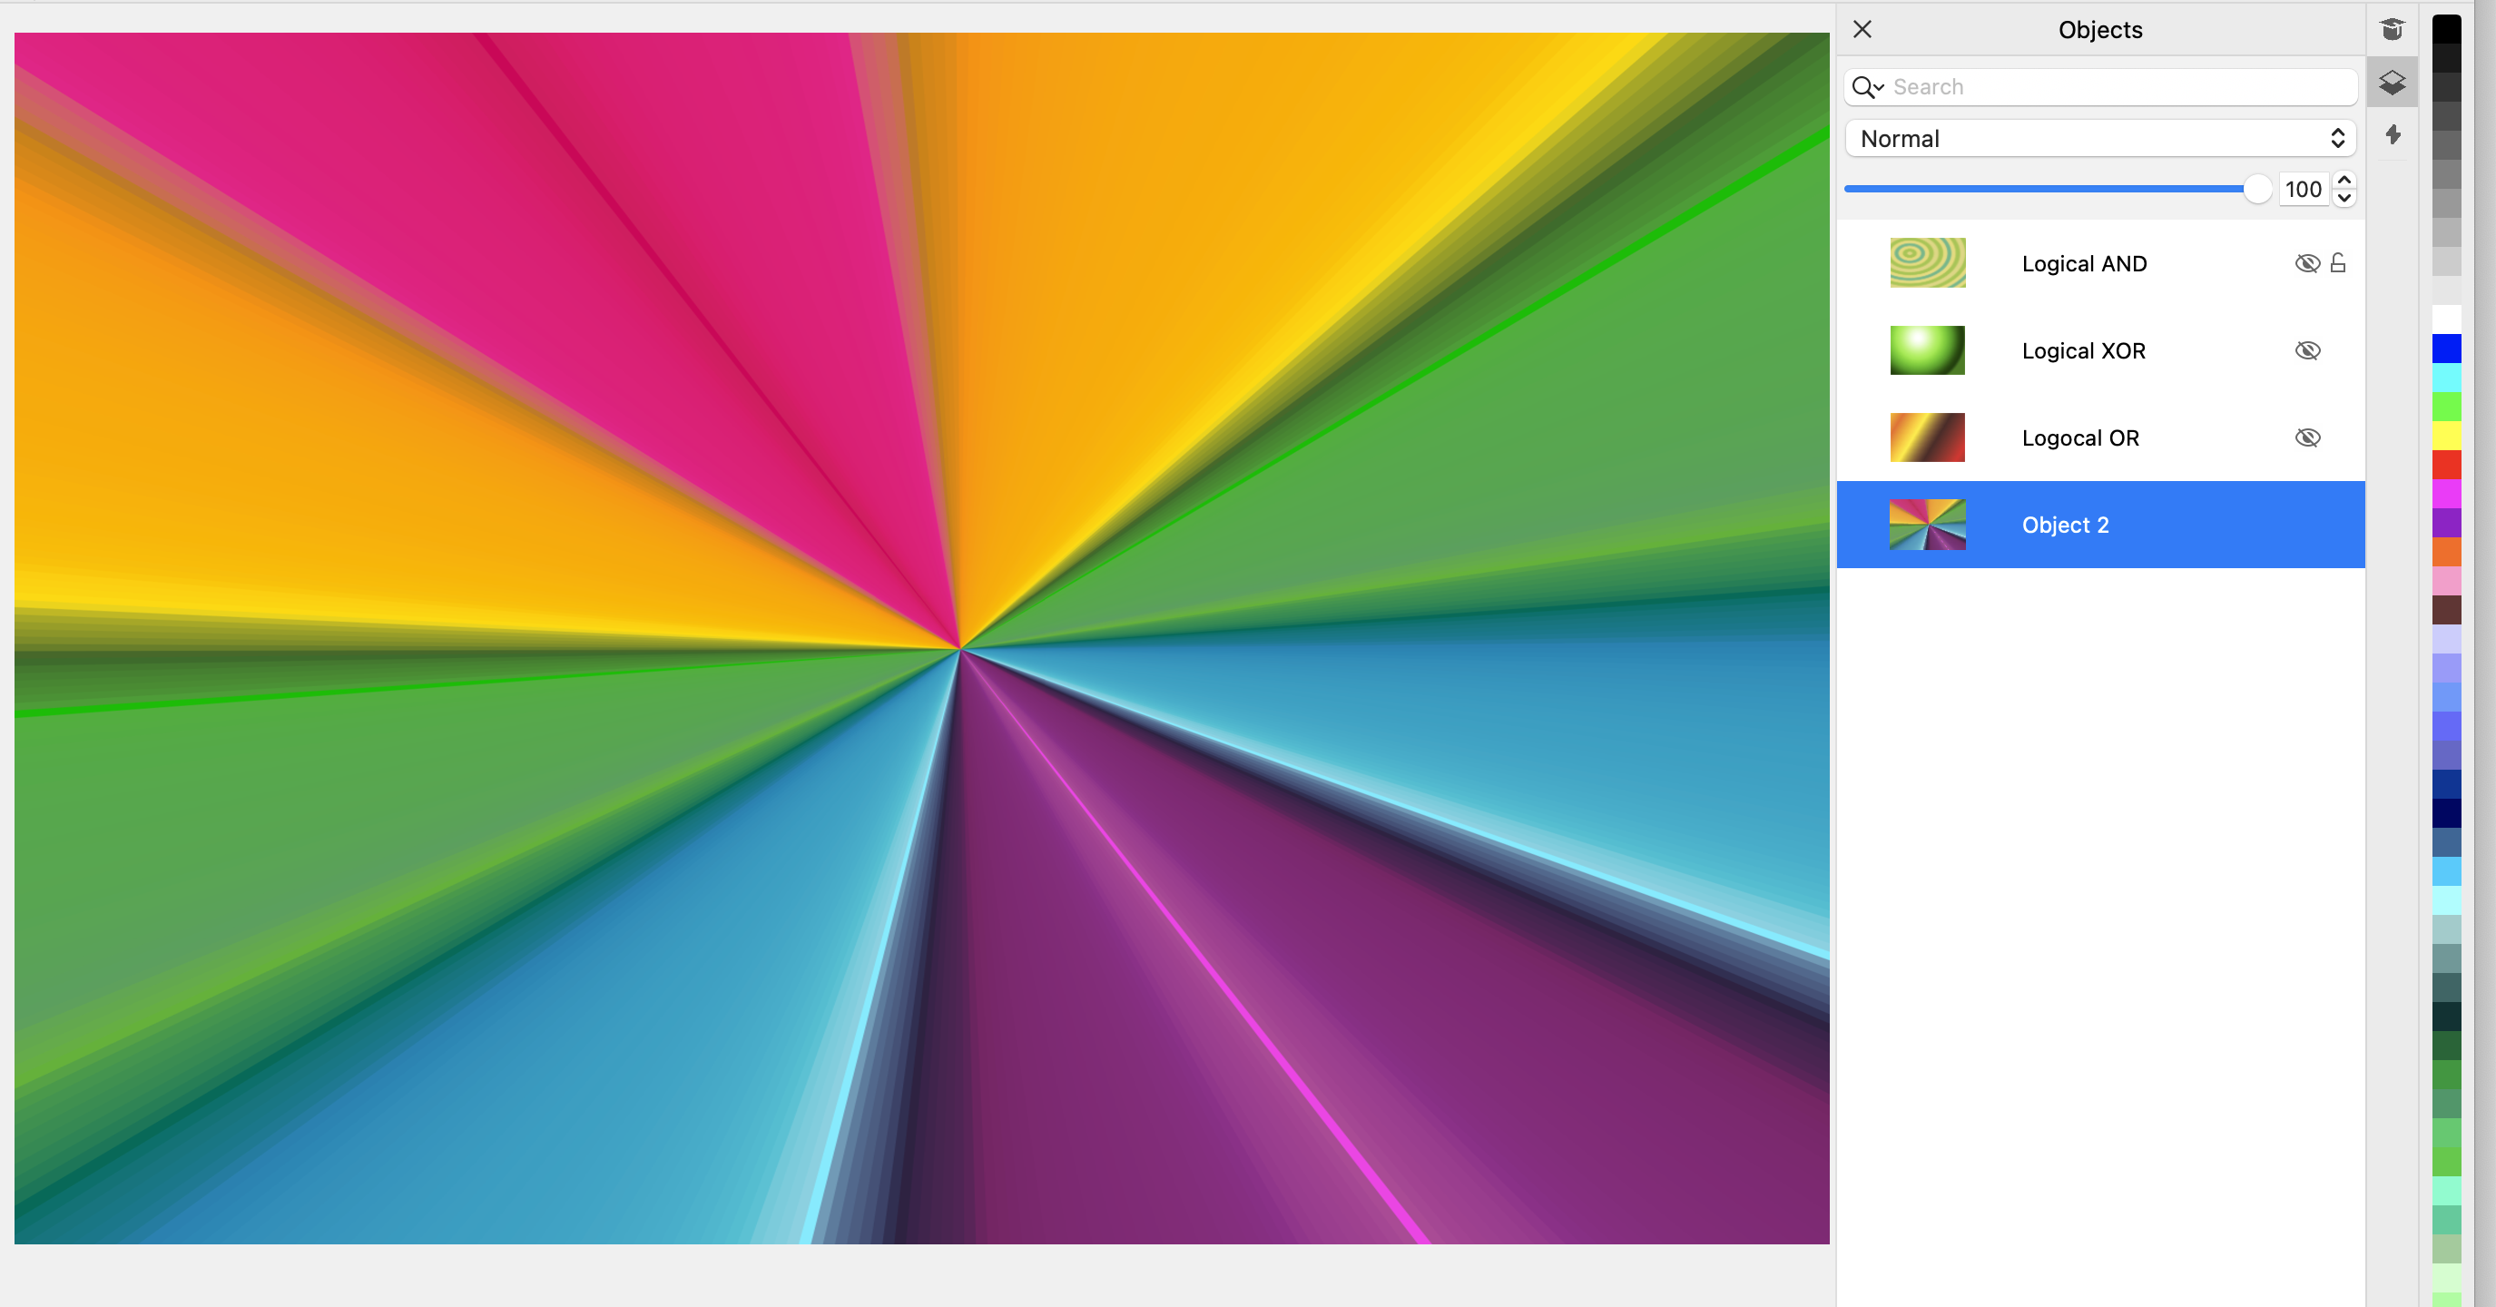Screen dimensions: 2496x1307
Task: Click the Logocal OR gradient thumbnail
Action: click(1927, 437)
